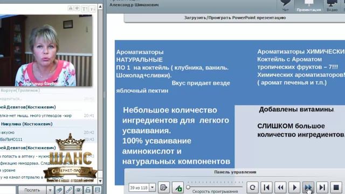Open the slide number dropdown '39 из 118'
This screenshot has width=345, height=194.
(152, 188)
